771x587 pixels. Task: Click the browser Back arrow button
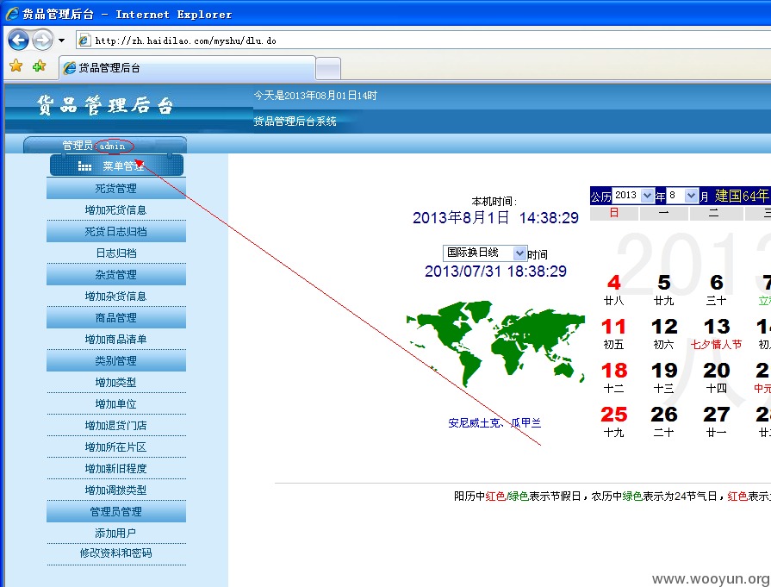tap(18, 40)
